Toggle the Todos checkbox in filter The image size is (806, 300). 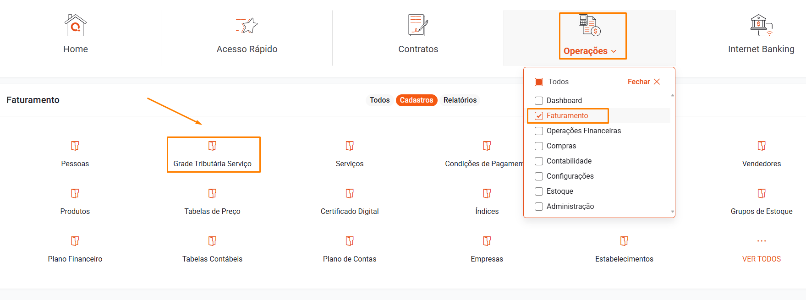539,82
